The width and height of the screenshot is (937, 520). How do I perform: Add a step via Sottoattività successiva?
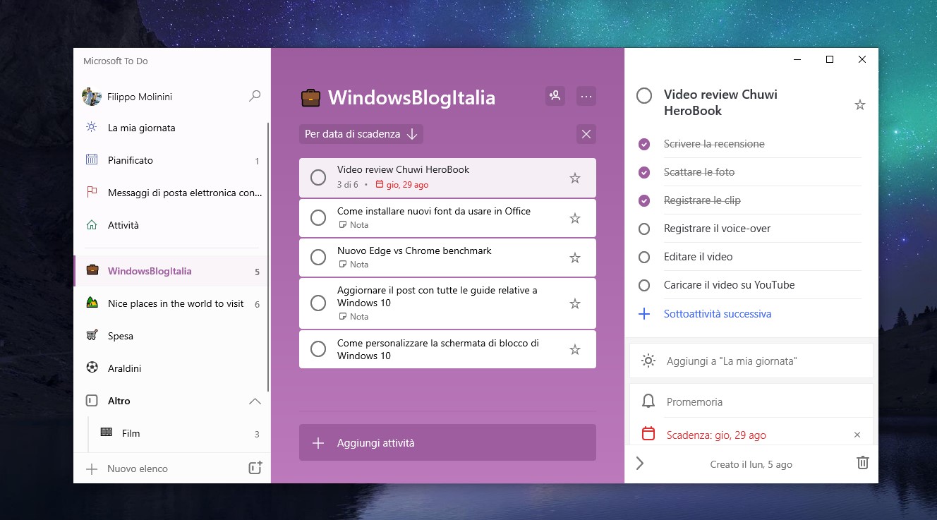(x=718, y=314)
